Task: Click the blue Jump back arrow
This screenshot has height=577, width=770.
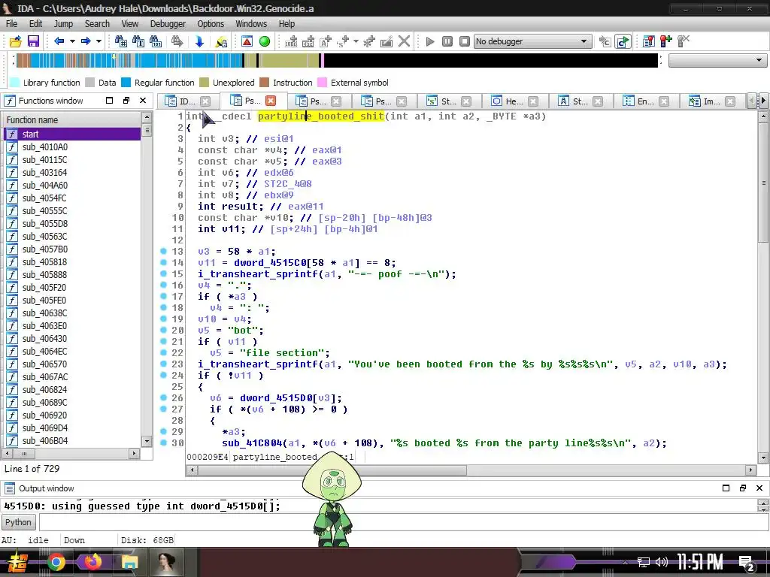Action: [x=59, y=41]
